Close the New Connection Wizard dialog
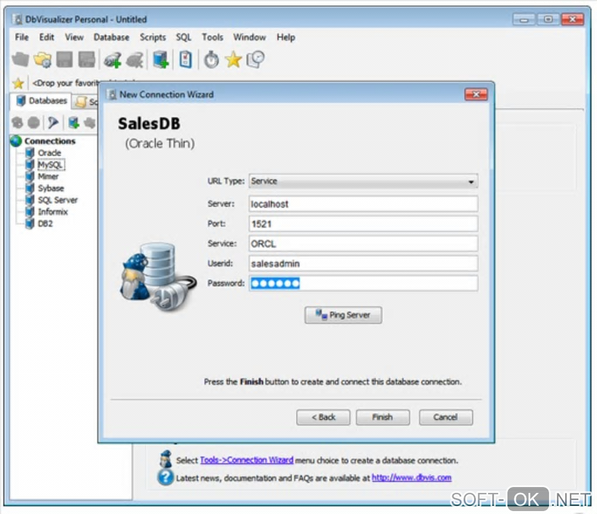 [476, 94]
